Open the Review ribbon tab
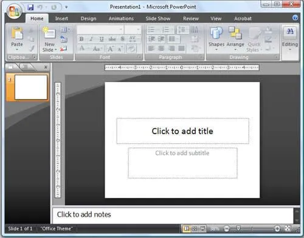 pos(191,19)
